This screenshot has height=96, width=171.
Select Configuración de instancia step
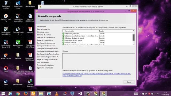46,43
